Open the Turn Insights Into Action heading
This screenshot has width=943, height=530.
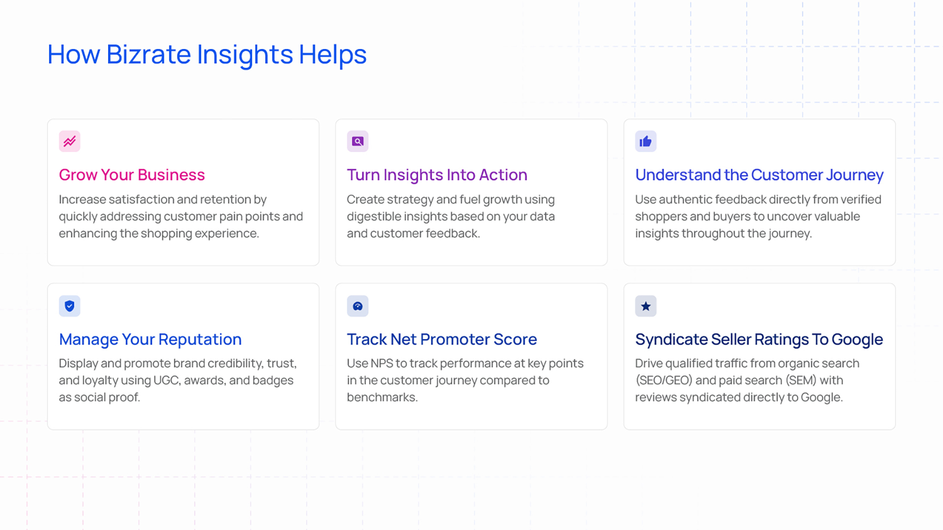[437, 175]
